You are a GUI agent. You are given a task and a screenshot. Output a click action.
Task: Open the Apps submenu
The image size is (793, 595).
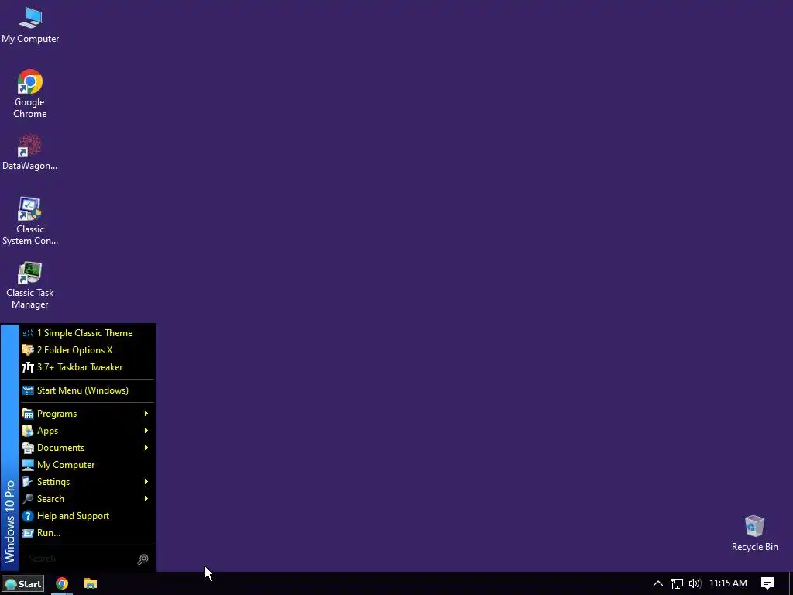pyautogui.click(x=87, y=431)
